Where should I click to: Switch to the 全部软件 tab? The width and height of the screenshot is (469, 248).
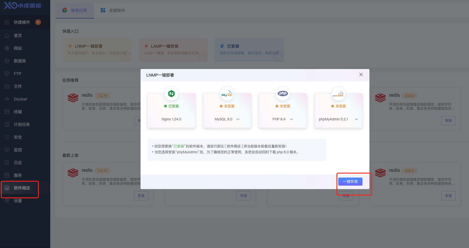pyautogui.click(x=113, y=10)
